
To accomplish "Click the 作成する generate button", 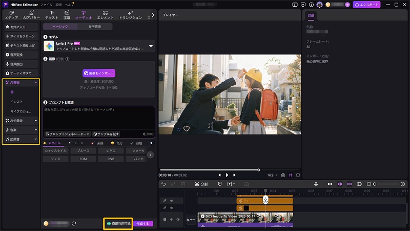I will click(x=143, y=224).
